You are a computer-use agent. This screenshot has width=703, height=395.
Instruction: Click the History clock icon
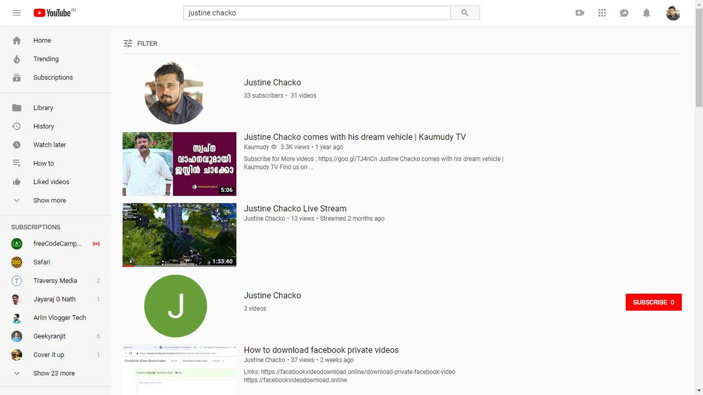pos(16,126)
